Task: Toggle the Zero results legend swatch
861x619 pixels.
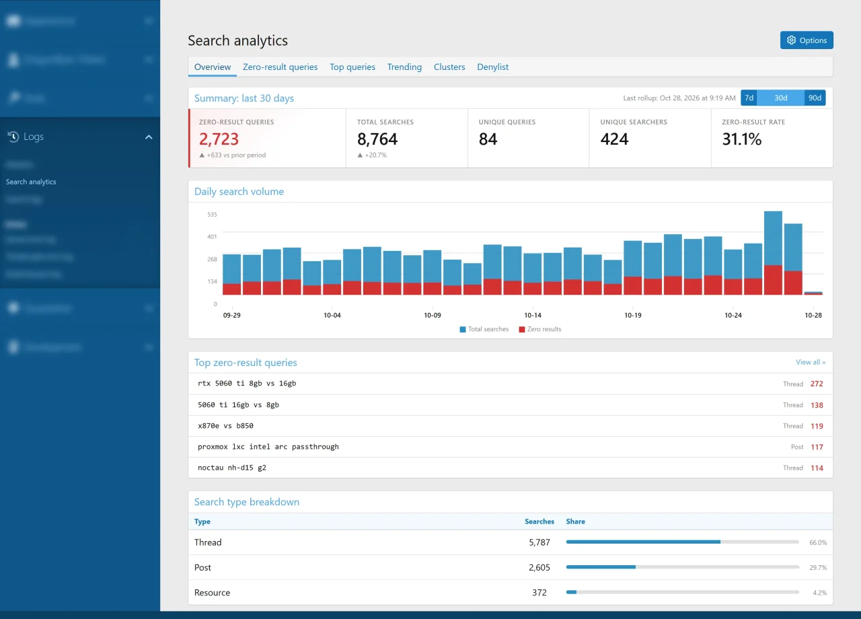Action: [523, 330]
